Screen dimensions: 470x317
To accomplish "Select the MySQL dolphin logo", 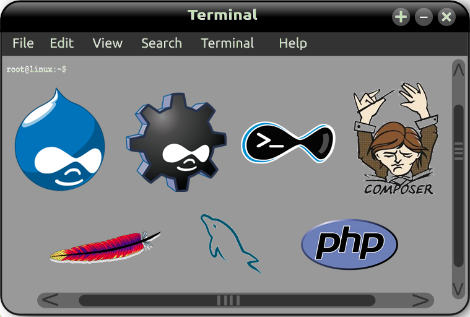I will [x=230, y=243].
